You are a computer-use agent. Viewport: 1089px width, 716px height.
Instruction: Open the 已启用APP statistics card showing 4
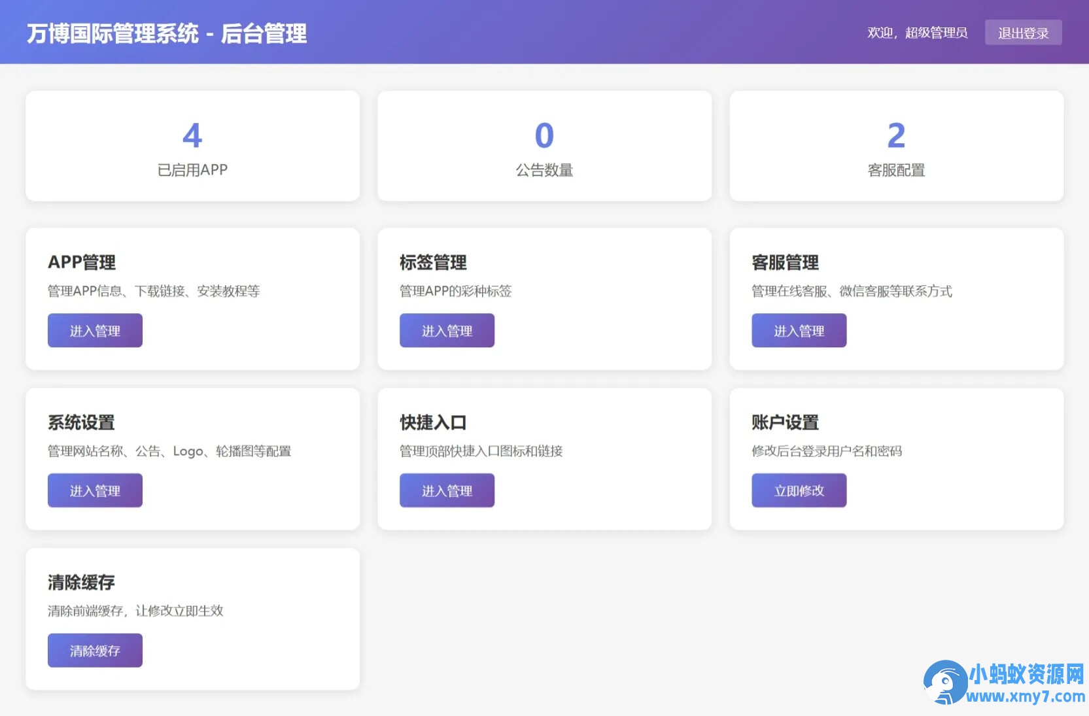[x=192, y=145]
